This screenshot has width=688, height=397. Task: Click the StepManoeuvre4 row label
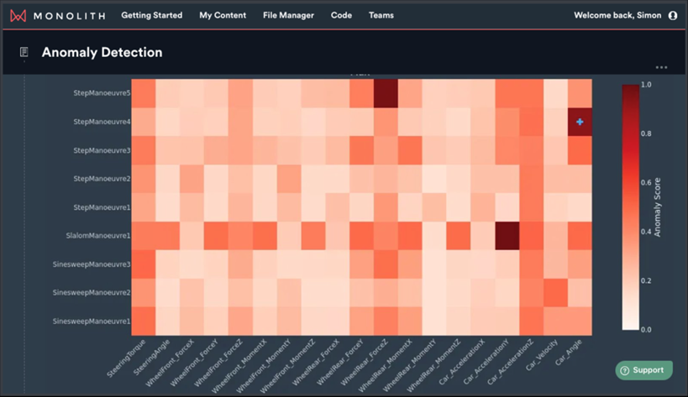(x=101, y=122)
